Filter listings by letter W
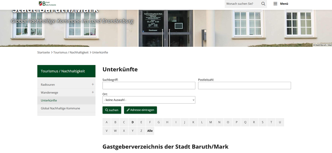This screenshot has width=332, height=153. (x=115, y=131)
